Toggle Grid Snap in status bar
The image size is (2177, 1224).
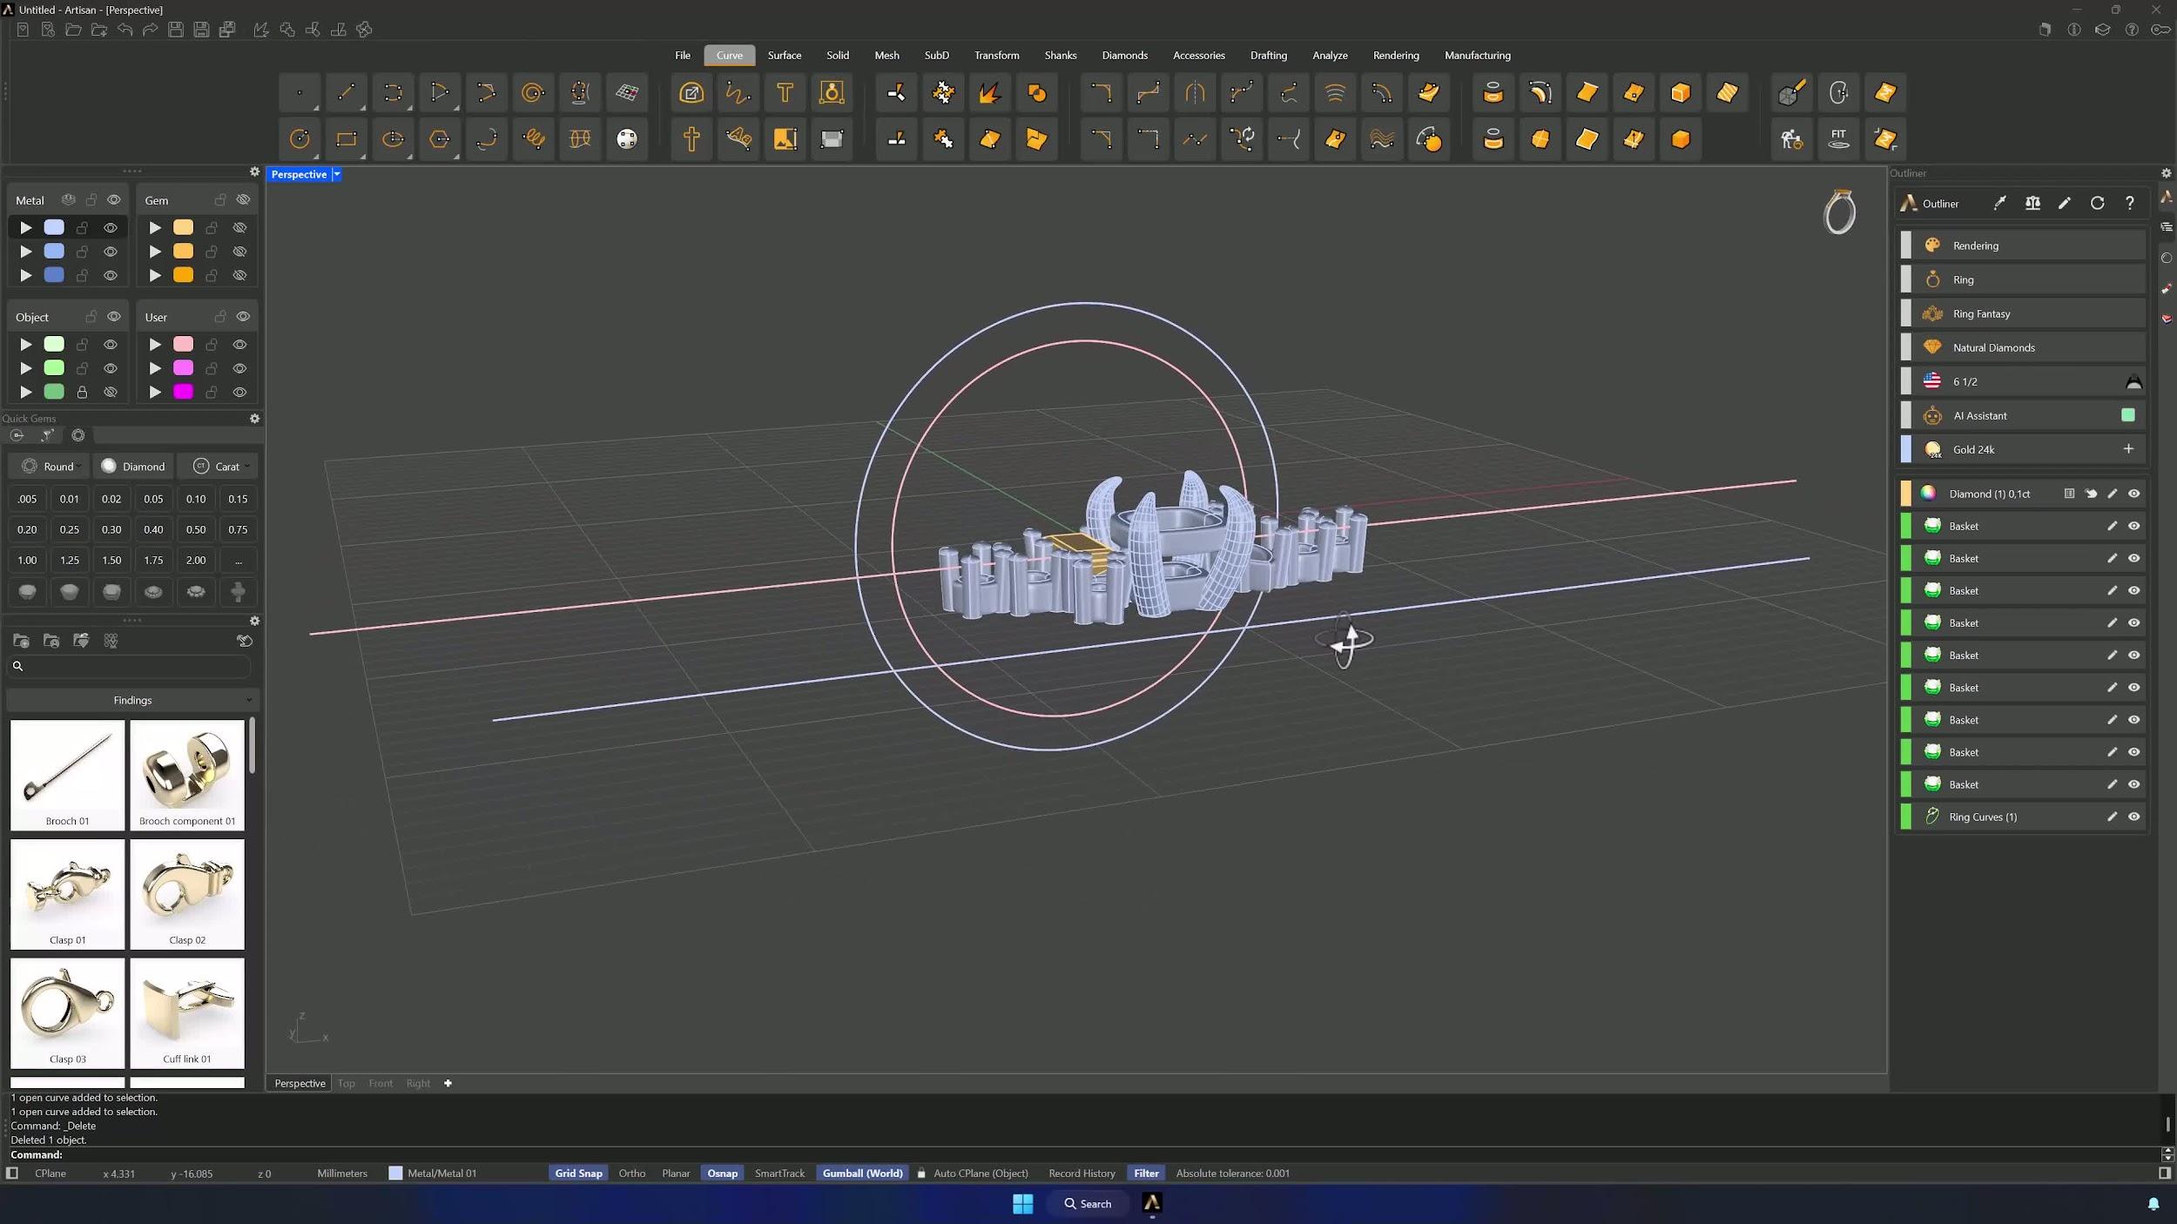point(578,1174)
